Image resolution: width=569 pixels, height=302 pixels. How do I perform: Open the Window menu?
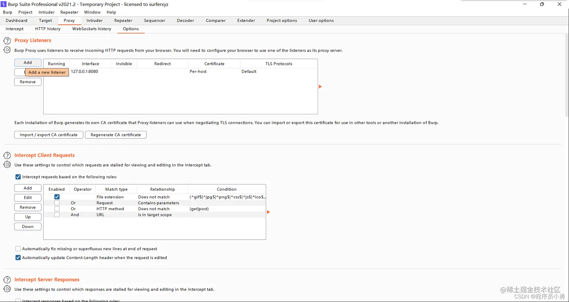click(92, 12)
